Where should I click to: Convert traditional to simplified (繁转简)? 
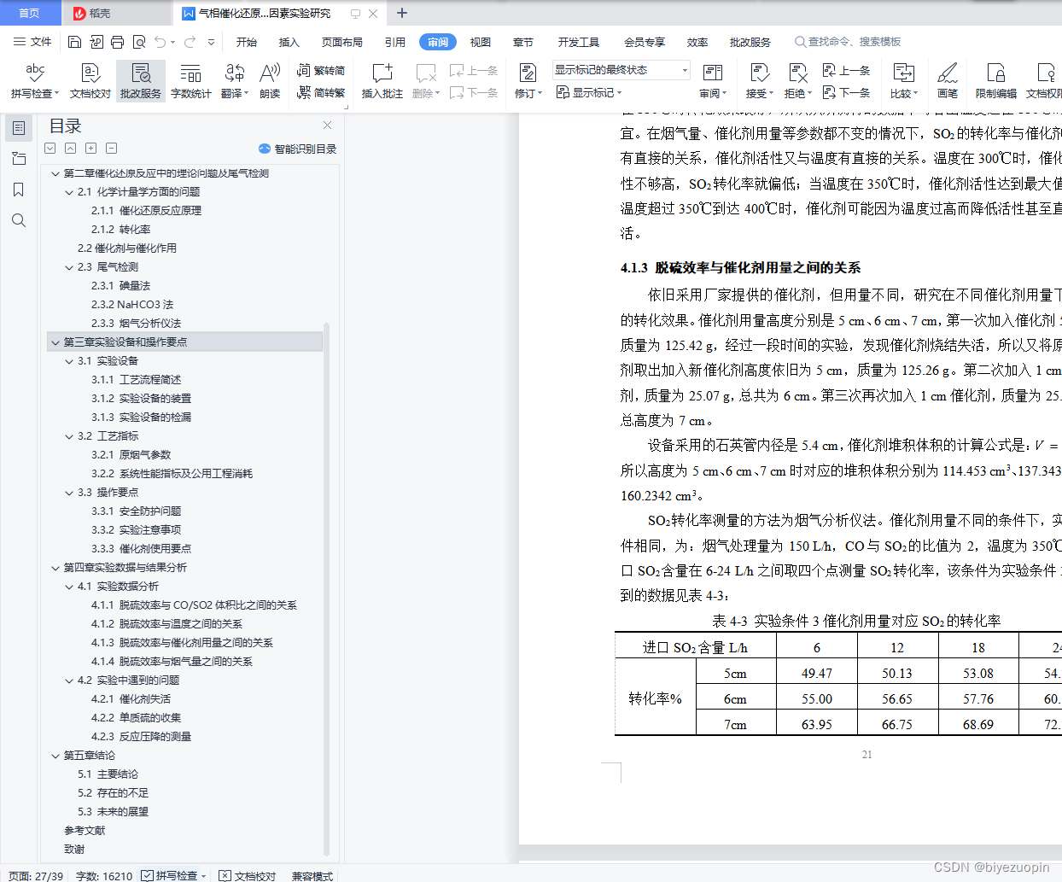(x=321, y=71)
